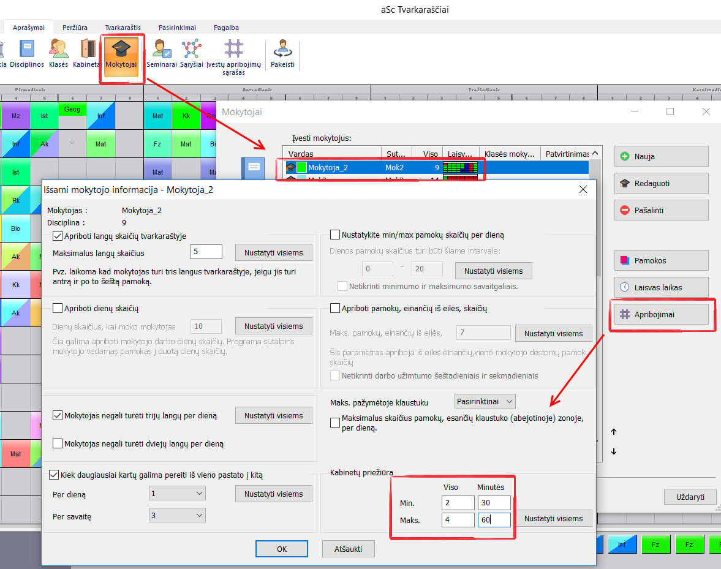Select the Kabinetai door icon
721x569 pixels.
click(88, 53)
